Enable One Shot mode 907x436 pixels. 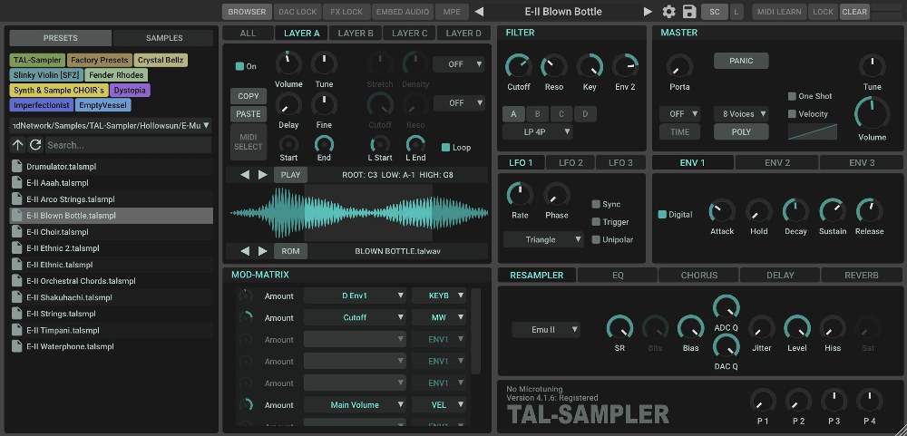[x=792, y=96]
